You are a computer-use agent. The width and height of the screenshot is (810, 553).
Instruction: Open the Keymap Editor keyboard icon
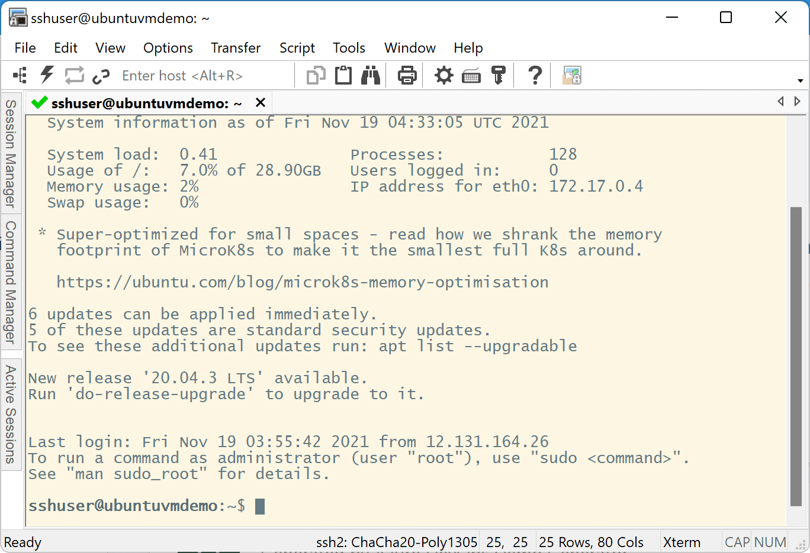coord(471,76)
